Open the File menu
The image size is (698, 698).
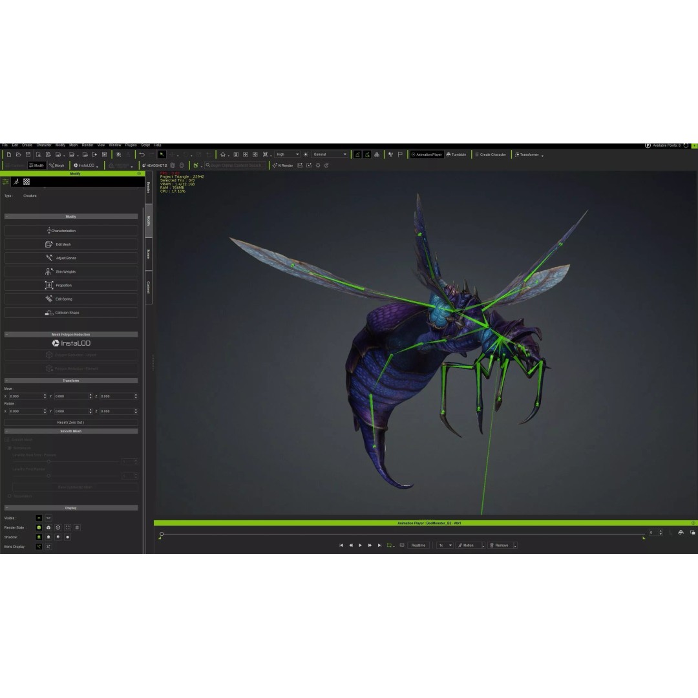pyautogui.click(x=5, y=145)
